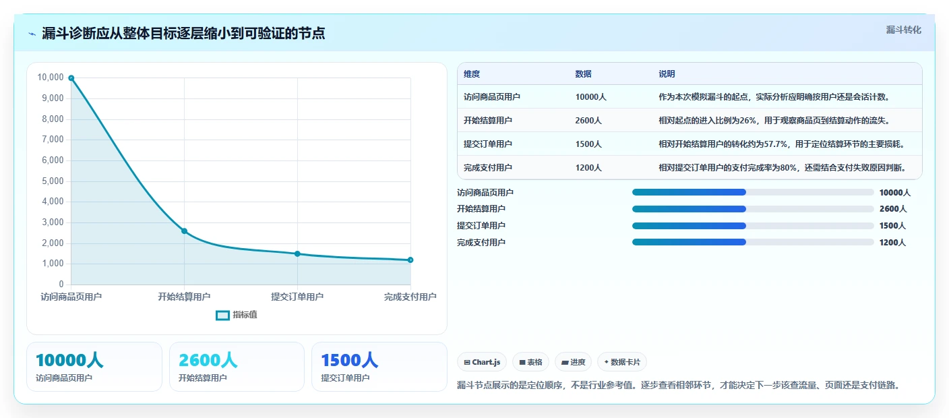Toggle the 指标值 legend item in the chart
The height and width of the screenshot is (418, 949).
pyautogui.click(x=237, y=315)
